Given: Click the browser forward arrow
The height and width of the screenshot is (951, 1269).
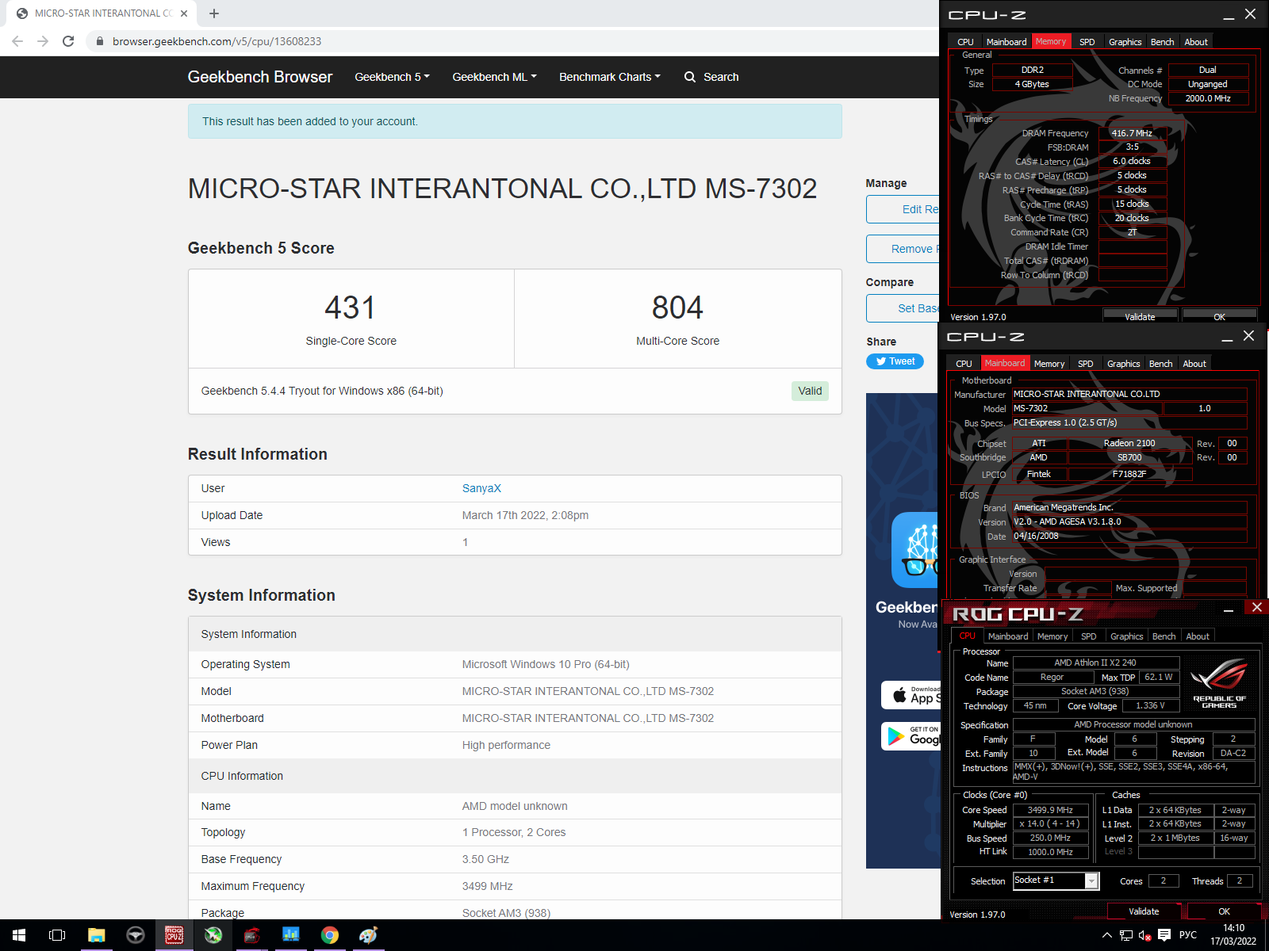Looking at the screenshot, I should point(43,41).
